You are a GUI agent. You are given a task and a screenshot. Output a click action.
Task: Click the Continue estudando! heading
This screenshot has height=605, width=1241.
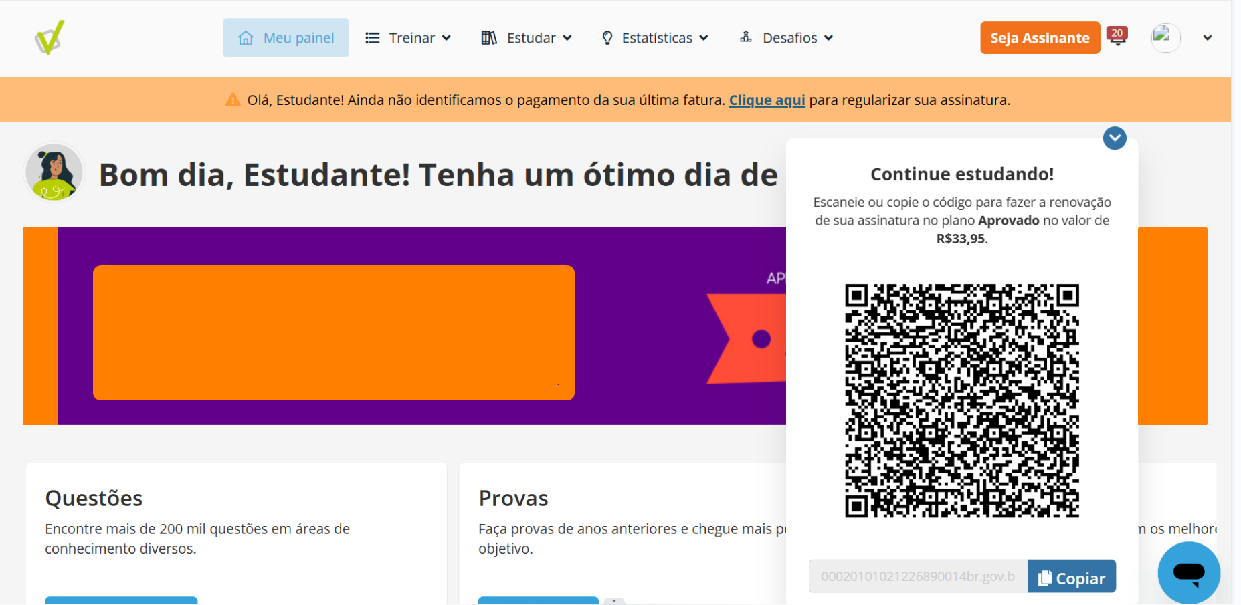pos(962,174)
